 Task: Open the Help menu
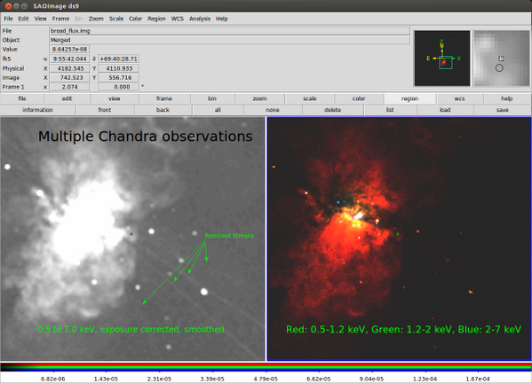tap(221, 19)
